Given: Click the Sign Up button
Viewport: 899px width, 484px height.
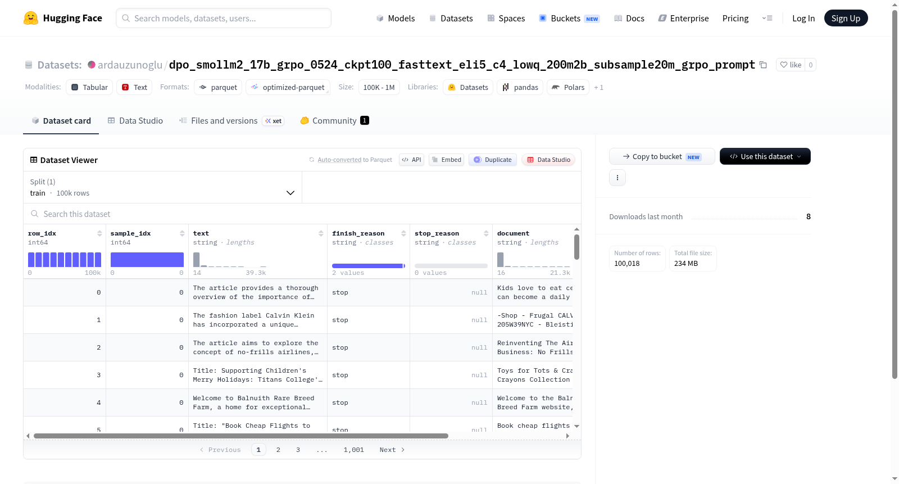Looking at the screenshot, I should [x=846, y=18].
